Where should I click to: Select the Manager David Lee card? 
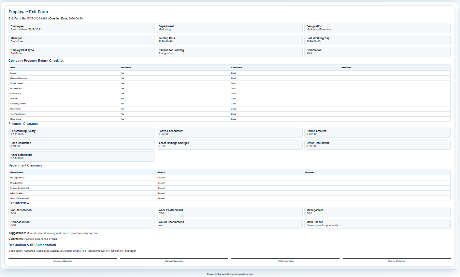82,40
